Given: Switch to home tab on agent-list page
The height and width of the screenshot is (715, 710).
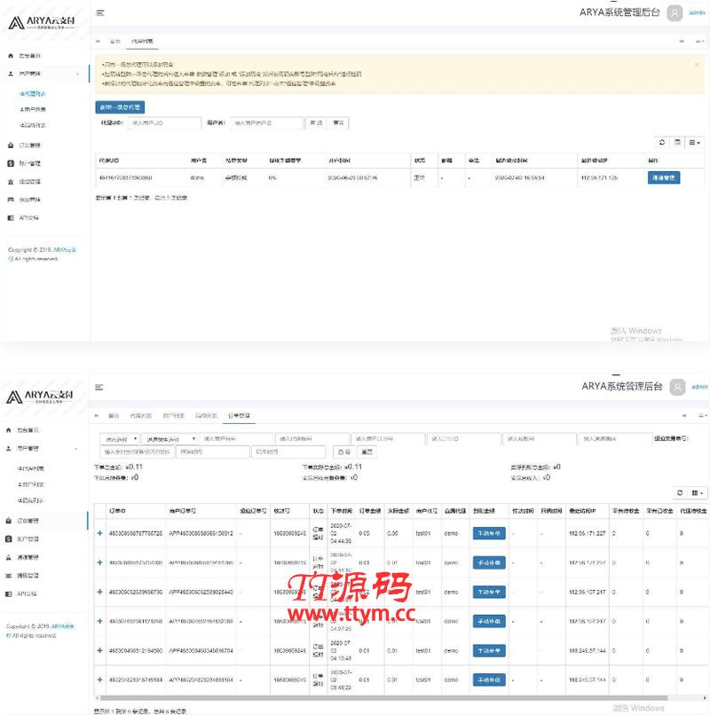Looking at the screenshot, I should 115,41.
